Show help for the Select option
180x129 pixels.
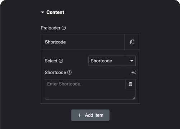(x=61, y=61)
